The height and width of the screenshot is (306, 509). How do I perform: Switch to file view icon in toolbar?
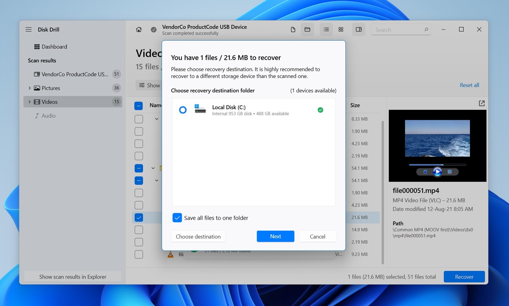(x=293, y=29)
